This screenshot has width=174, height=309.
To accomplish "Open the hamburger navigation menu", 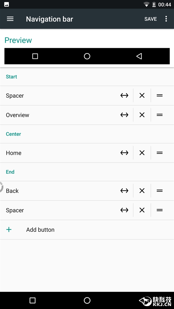I will coord(10,19).
